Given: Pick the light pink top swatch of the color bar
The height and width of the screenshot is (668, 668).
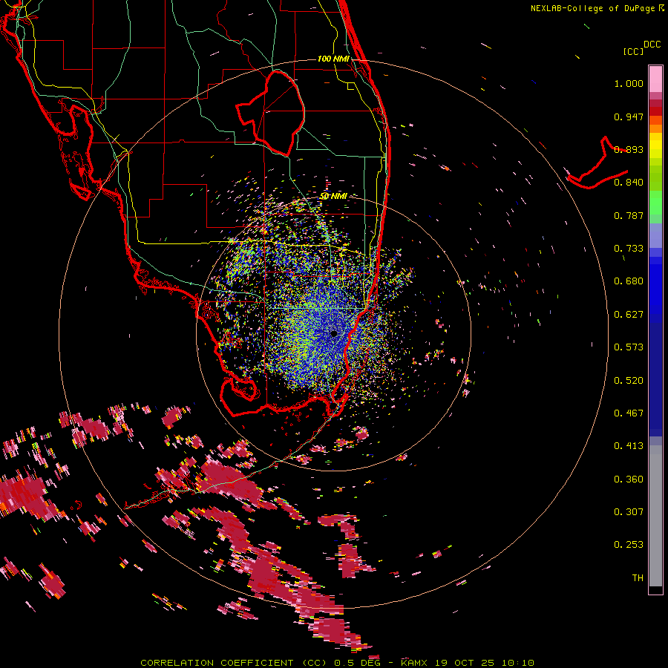Looking at the screenshot, I should tap(655, 79).
